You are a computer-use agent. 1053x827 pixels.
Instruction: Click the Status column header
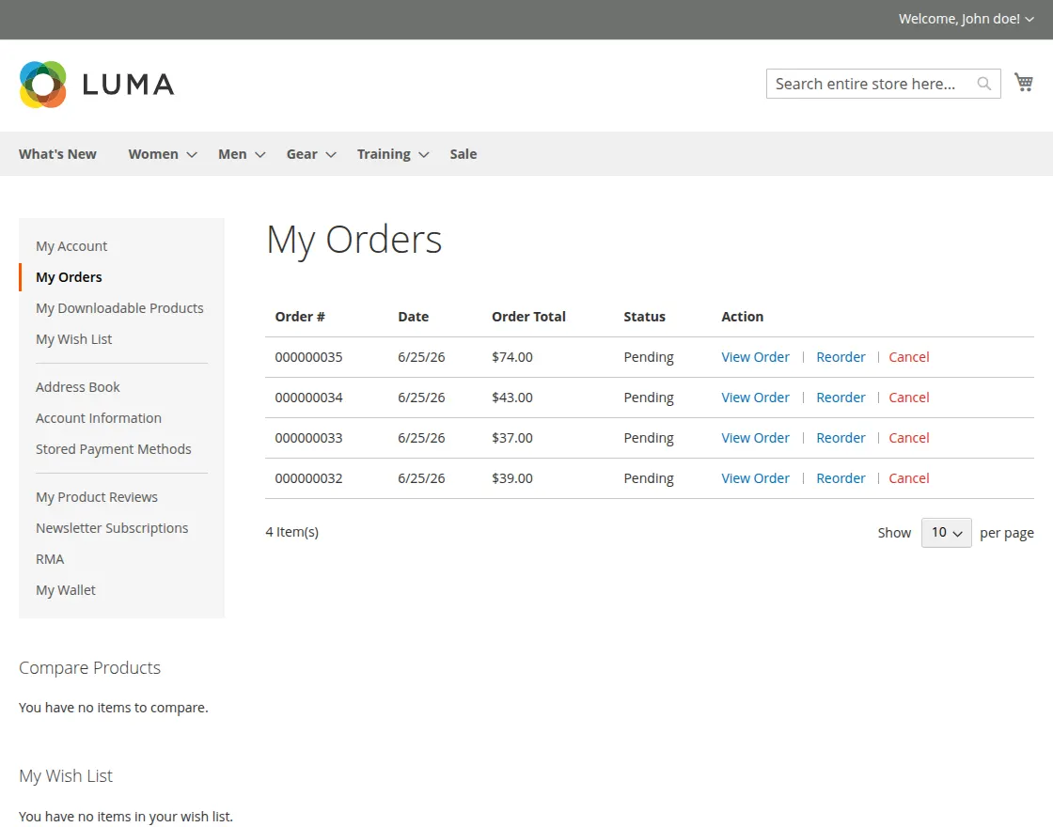pos(644,317)
